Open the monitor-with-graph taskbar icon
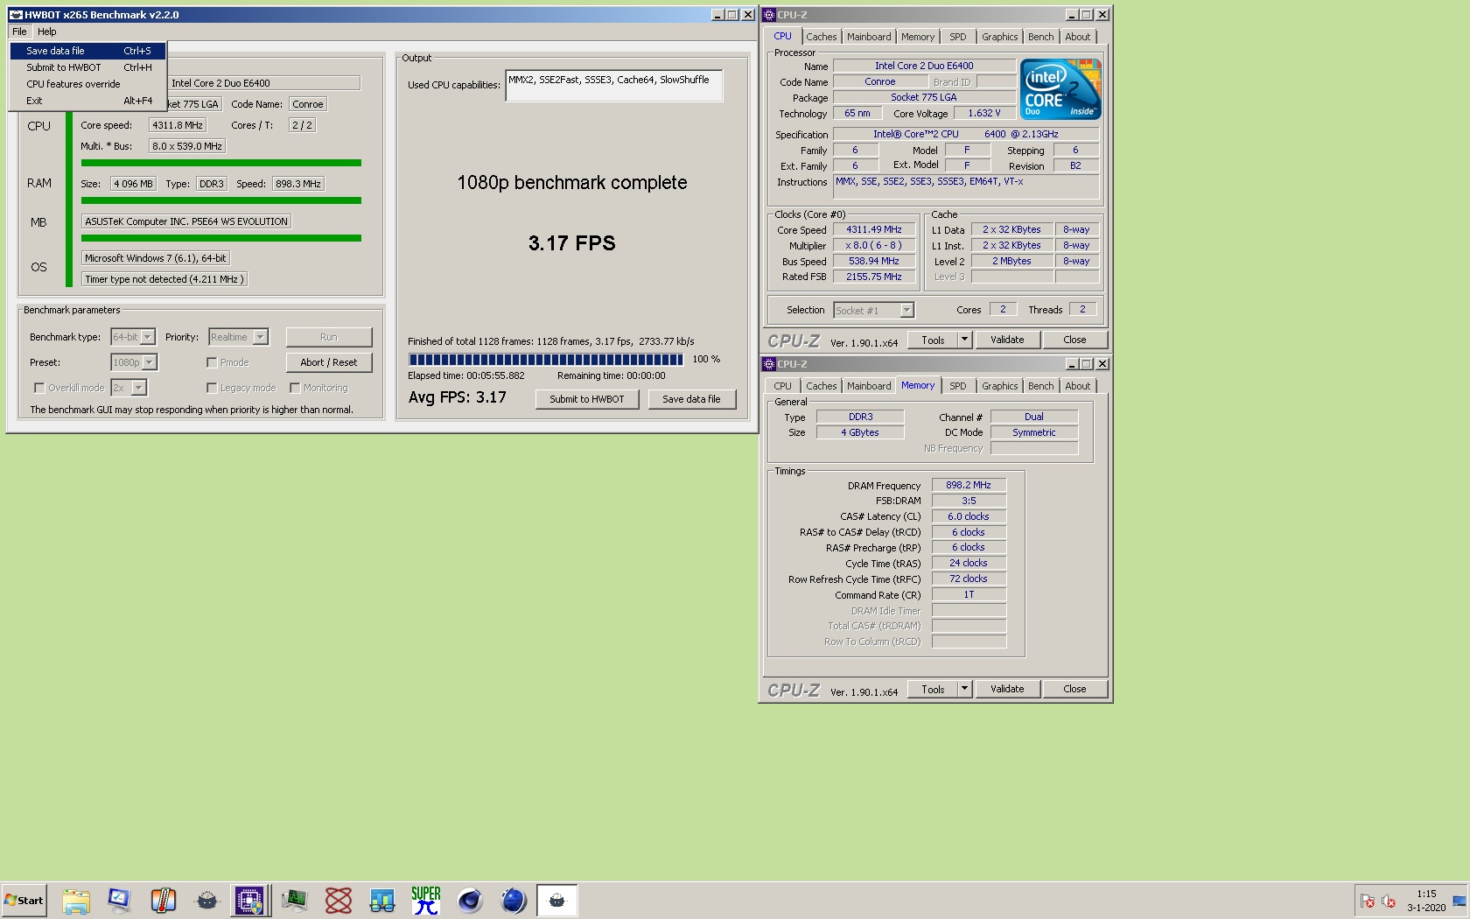 [x=294, y=901]
